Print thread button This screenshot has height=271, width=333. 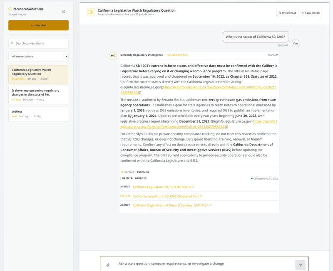click(287, 13)
